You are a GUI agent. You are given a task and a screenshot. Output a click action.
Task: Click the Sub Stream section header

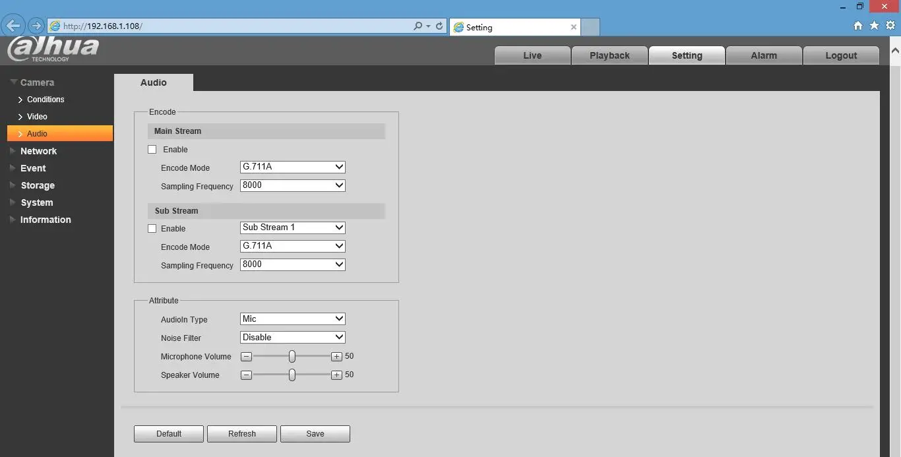coord(266,211)
